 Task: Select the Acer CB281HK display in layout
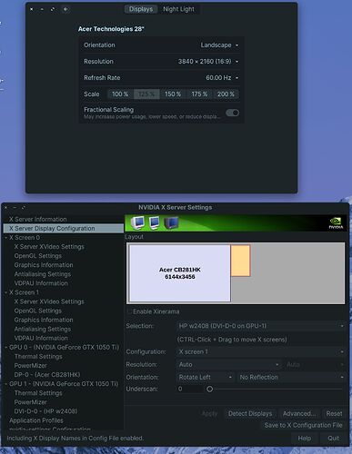180,273
